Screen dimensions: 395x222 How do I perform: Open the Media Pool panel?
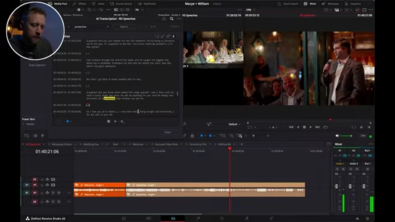click(x=57, y=4)
